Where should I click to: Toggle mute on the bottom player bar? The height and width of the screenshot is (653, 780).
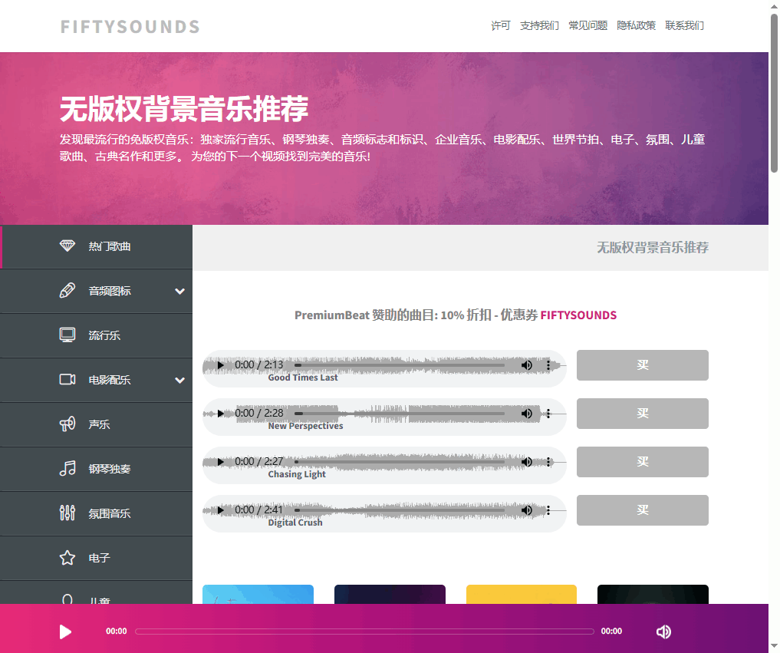[663, 632]
